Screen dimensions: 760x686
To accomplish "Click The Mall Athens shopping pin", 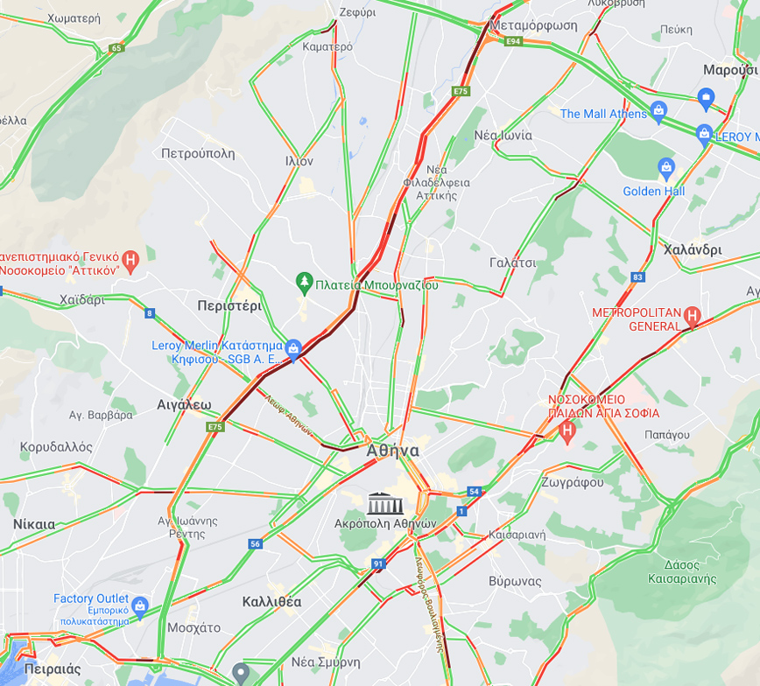I will pos(658,112).
